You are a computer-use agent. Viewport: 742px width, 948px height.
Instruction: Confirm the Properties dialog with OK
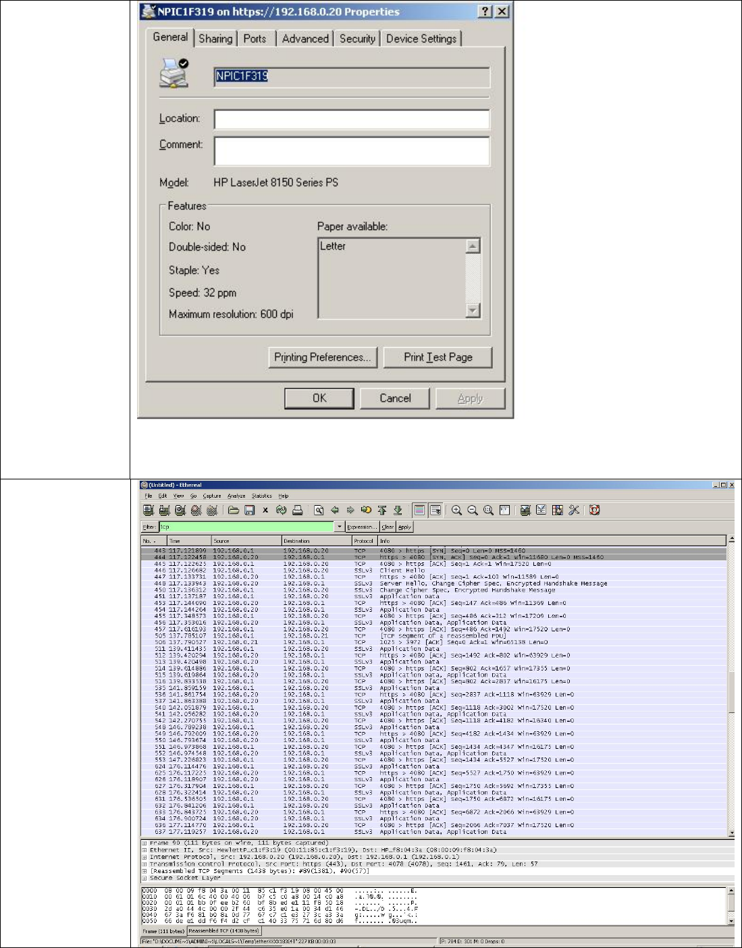(x=319, y=398)
